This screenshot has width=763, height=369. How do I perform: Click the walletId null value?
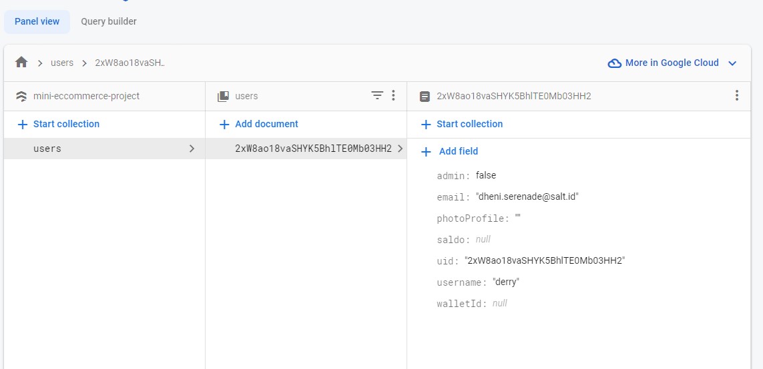[500, 304]
